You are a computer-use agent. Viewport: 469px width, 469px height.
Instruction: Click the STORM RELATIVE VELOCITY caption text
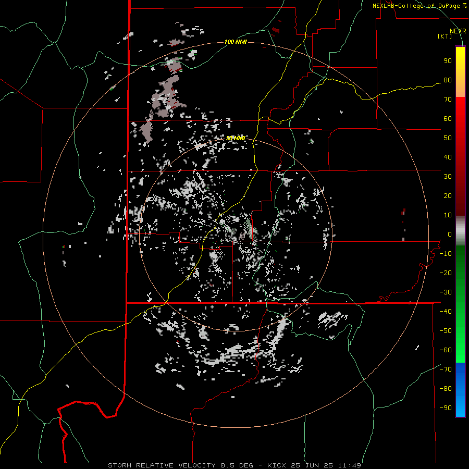(162, 465)
